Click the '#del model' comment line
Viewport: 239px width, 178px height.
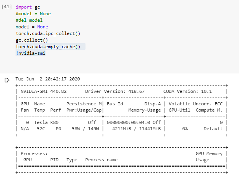click(x=29, y=20)
